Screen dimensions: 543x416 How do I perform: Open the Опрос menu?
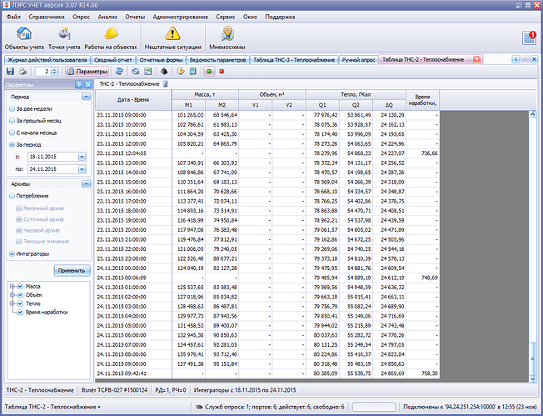pos(81,17)
